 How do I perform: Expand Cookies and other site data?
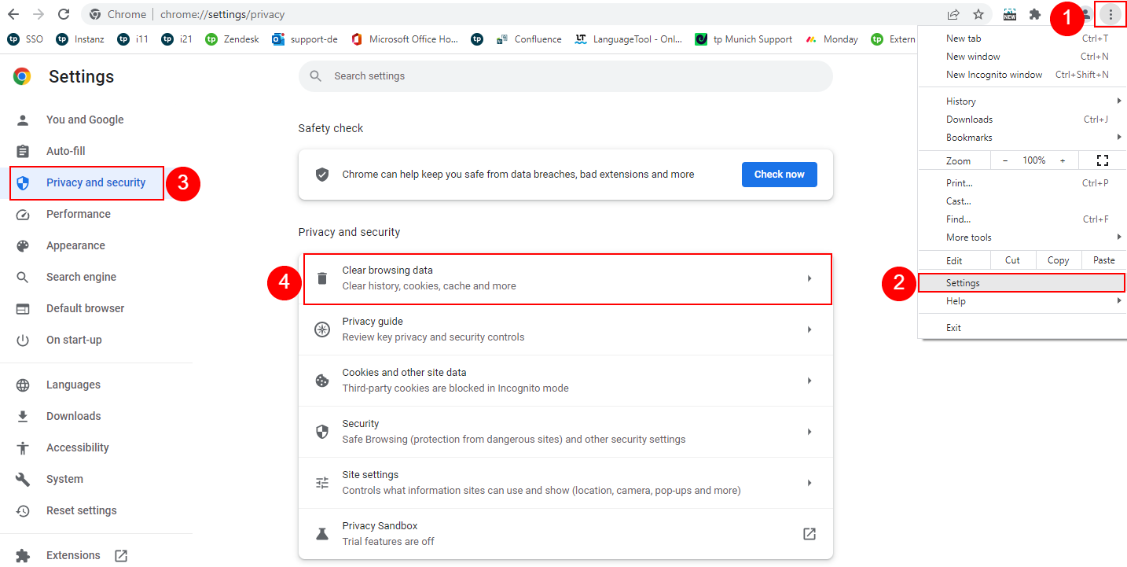coord(566,381)
